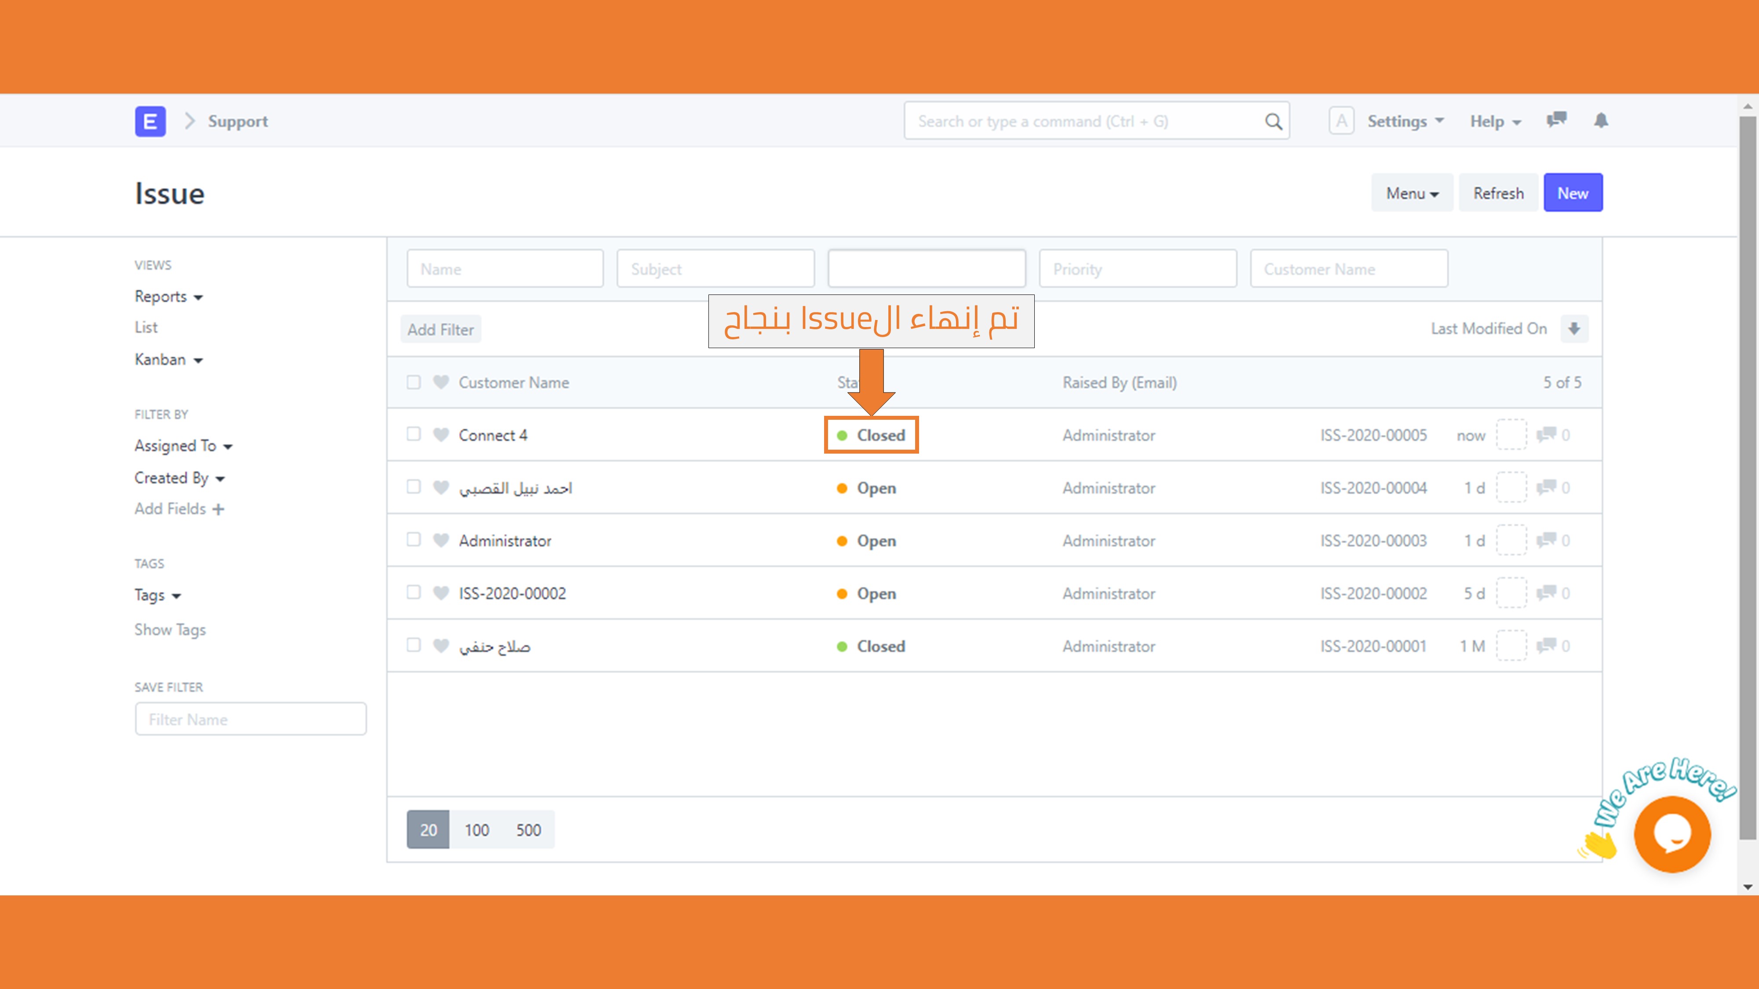
Task: Click the Name filter field
Action: (x=505, y=269)
